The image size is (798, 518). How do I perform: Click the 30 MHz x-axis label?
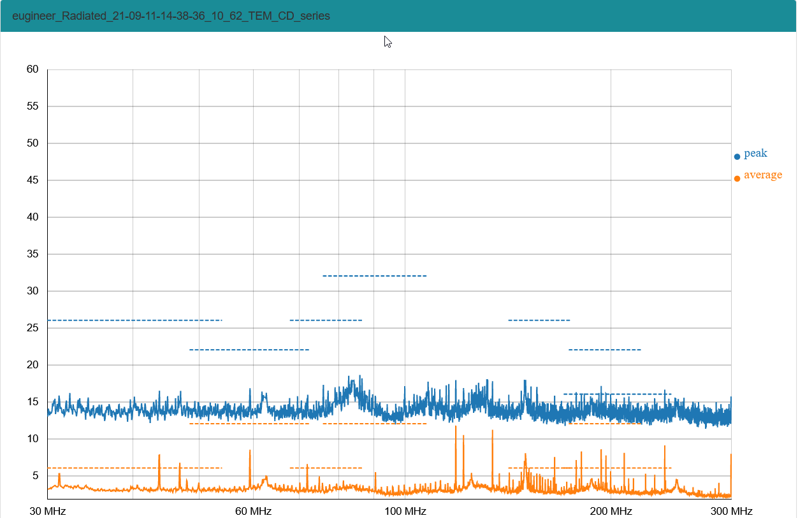(48, 512)
